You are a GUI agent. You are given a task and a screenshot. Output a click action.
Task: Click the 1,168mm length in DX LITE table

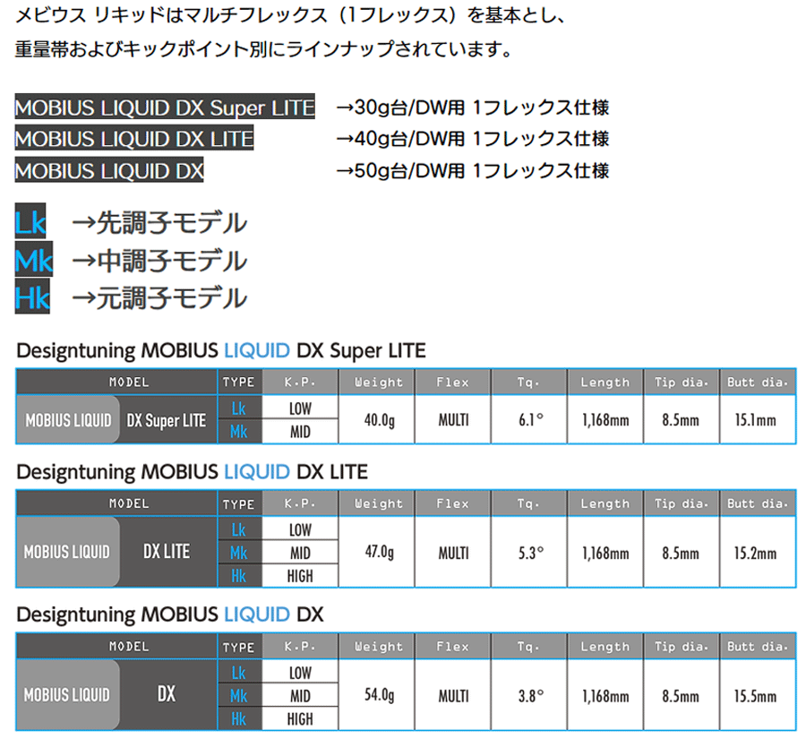pos(605,553)
